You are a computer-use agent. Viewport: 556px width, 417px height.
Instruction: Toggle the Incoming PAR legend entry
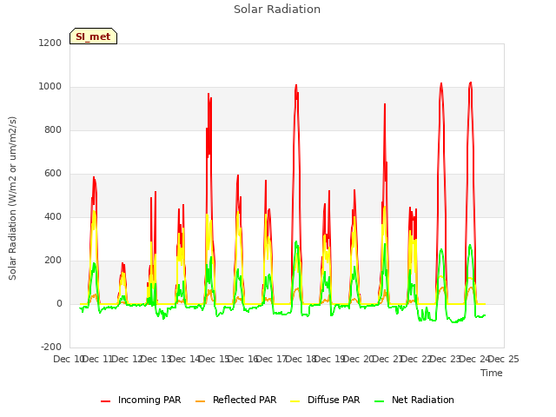point(141,400)
